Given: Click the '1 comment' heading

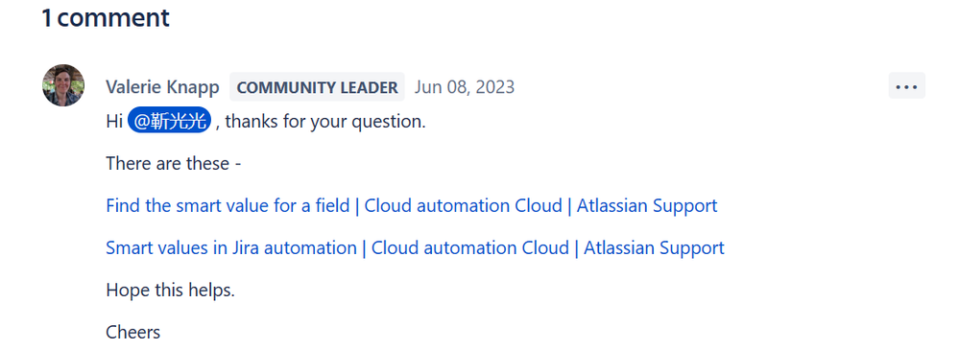Looking at the screenshot, I should click(106, 17).
